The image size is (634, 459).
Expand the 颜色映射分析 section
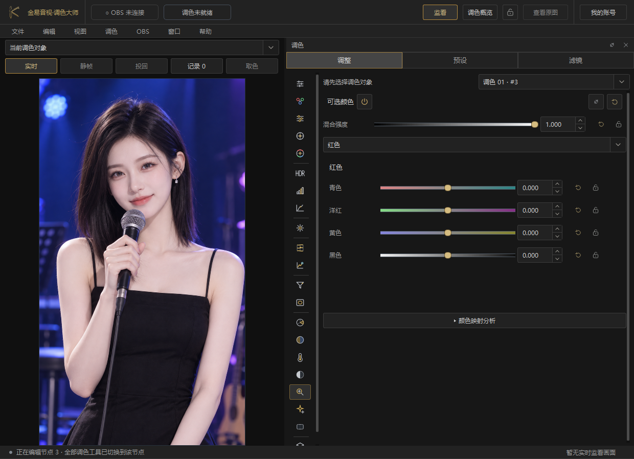[x=474, y=320]
